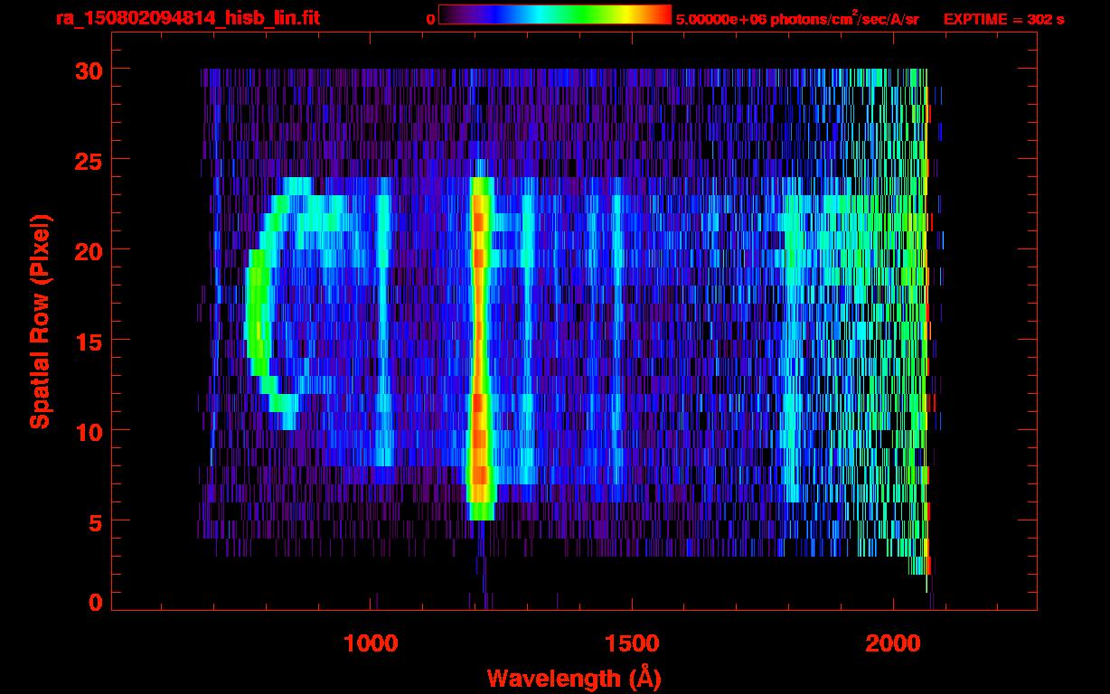
Task: Select the EXPTIME = 302 s text
Action: pos(1003,19)
